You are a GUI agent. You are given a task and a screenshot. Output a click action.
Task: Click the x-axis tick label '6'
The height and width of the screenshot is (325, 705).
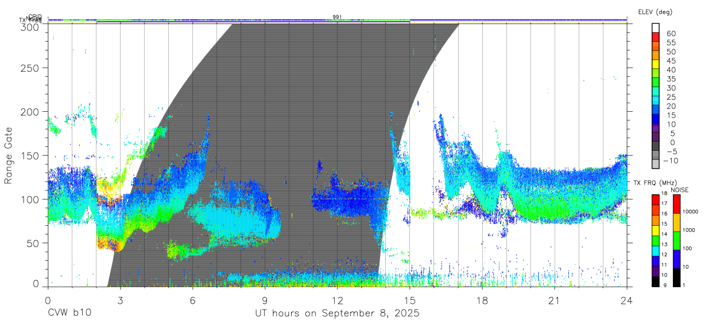(x=192, y=300)
